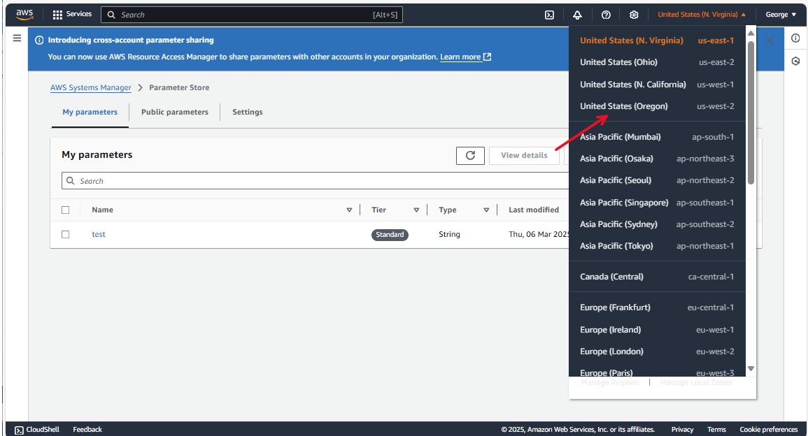This screenshot has width=808, height=436.
Task: Open the AWS logo home link
Action: [x=24, y=15]
